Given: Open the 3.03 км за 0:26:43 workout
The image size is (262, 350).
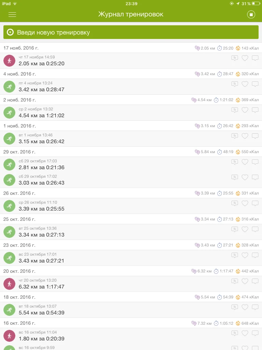Looking at the screenshot, I should [41, 183].
